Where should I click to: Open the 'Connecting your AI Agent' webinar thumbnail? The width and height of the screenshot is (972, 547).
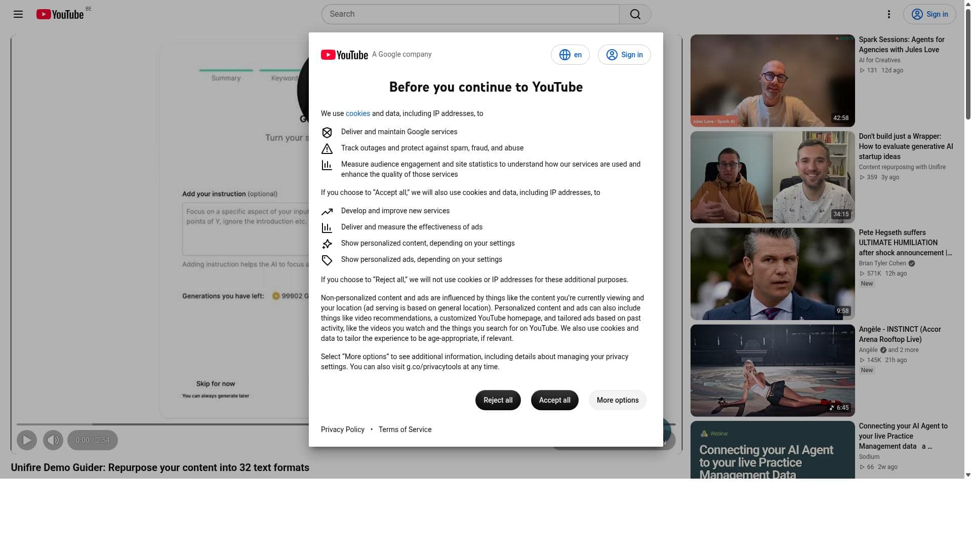point(773,450)
